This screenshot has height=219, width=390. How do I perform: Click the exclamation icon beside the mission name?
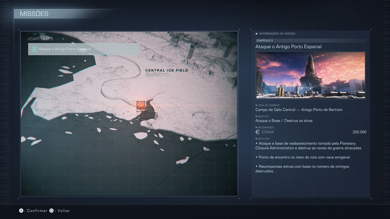pyautogui.click(x=34, y=49)
